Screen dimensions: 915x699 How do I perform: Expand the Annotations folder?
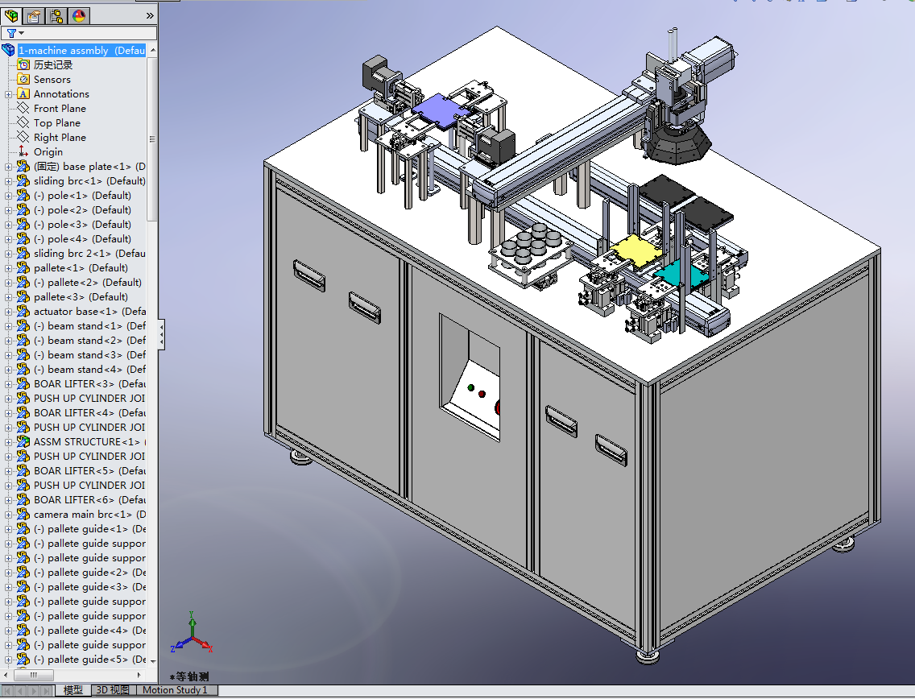[9, 94]
